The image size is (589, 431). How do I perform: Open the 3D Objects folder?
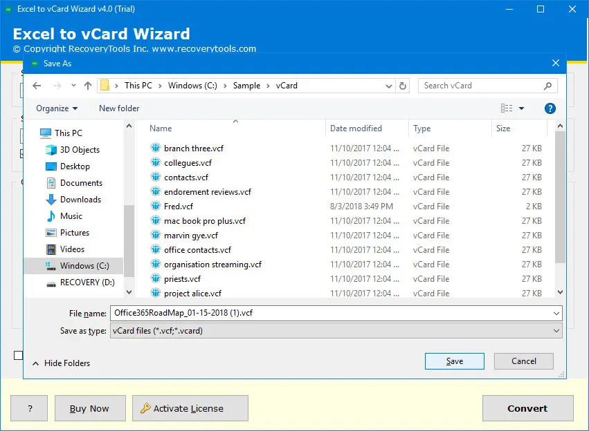pos(80,150)
